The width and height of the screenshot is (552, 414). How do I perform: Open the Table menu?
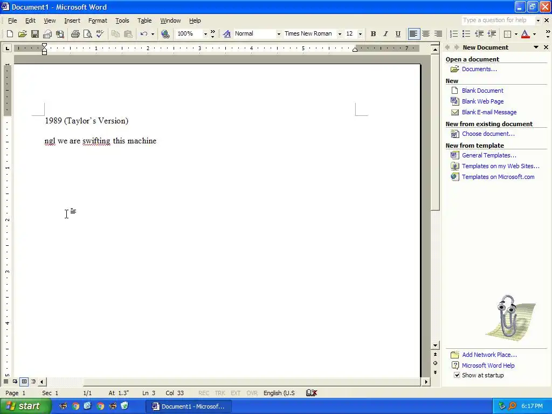[144, 21]
